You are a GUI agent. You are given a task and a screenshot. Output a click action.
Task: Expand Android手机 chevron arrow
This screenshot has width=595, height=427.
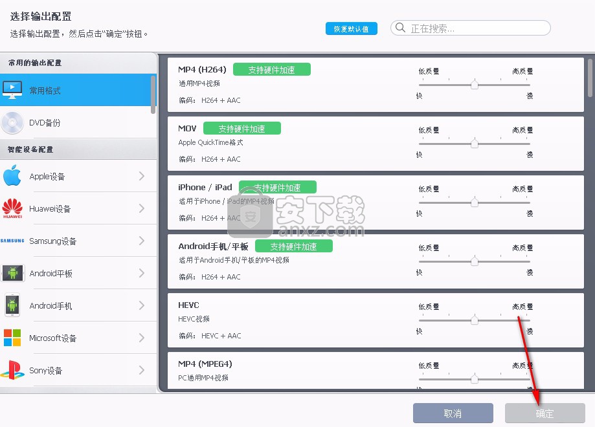[142, 305]
